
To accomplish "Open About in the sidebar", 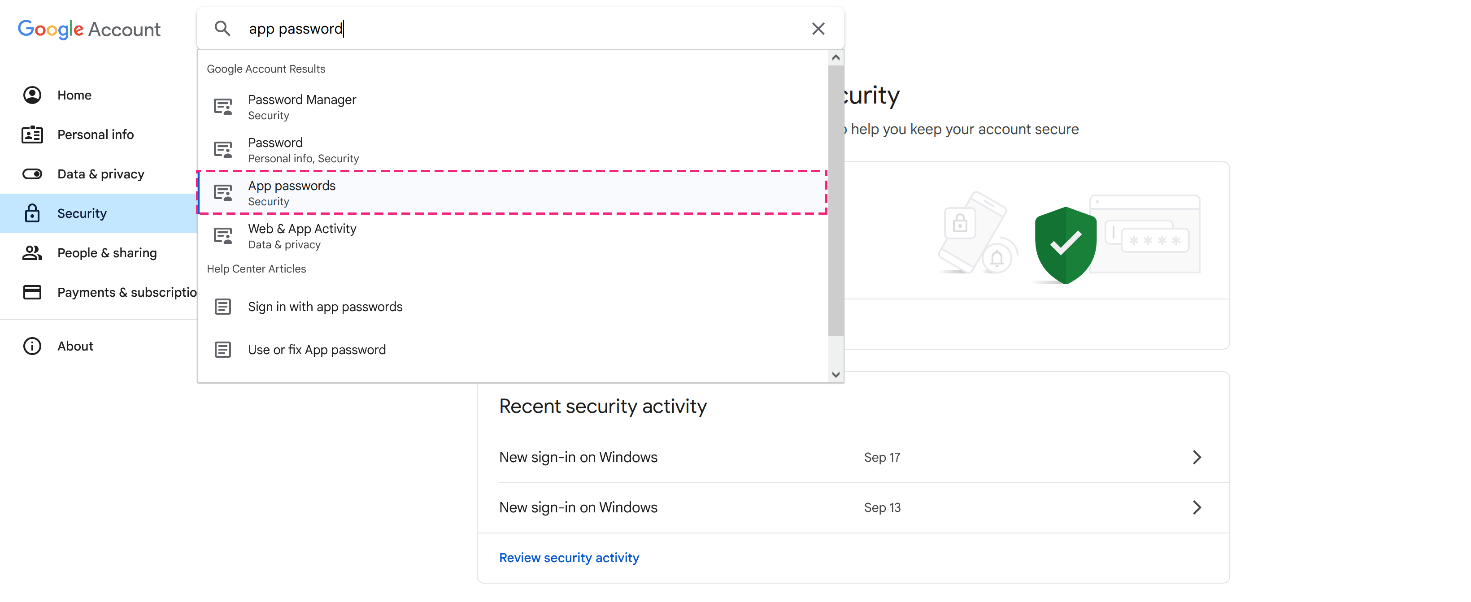I will 98,346.
